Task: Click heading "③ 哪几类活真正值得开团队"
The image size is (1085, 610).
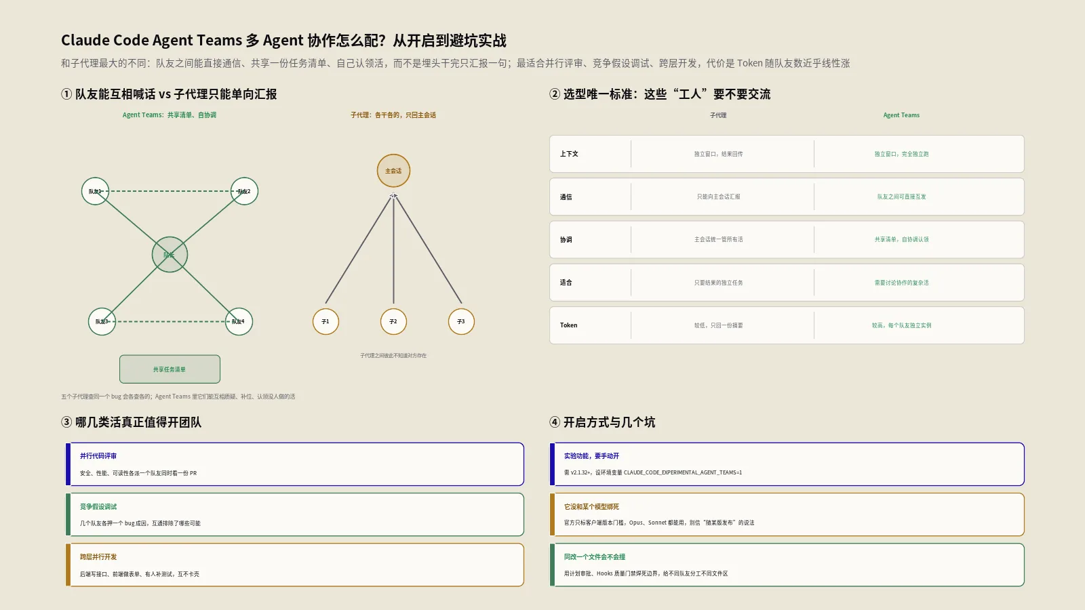Action: (131, 422)
